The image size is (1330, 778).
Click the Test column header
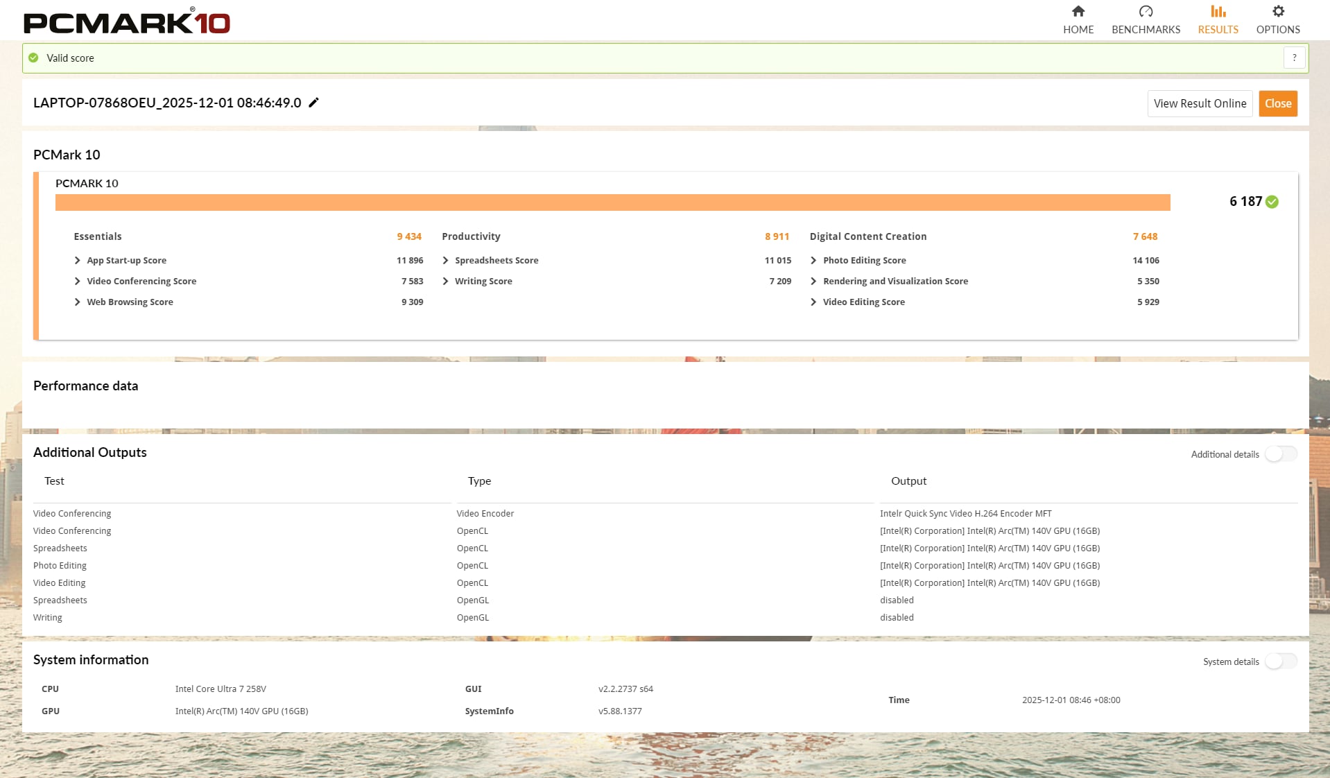[54, 481]
